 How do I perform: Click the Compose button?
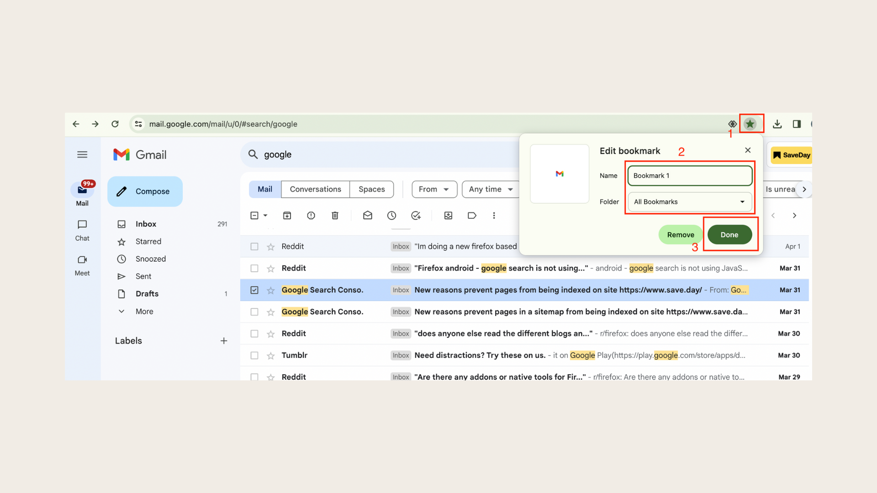tap(145, 191)
